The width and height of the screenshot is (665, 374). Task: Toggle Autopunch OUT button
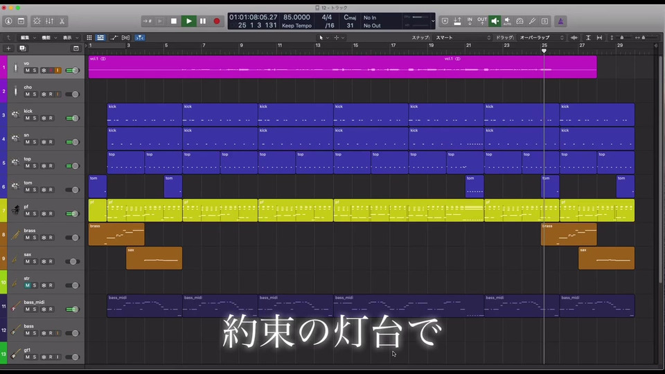click(x=482, y=21)
